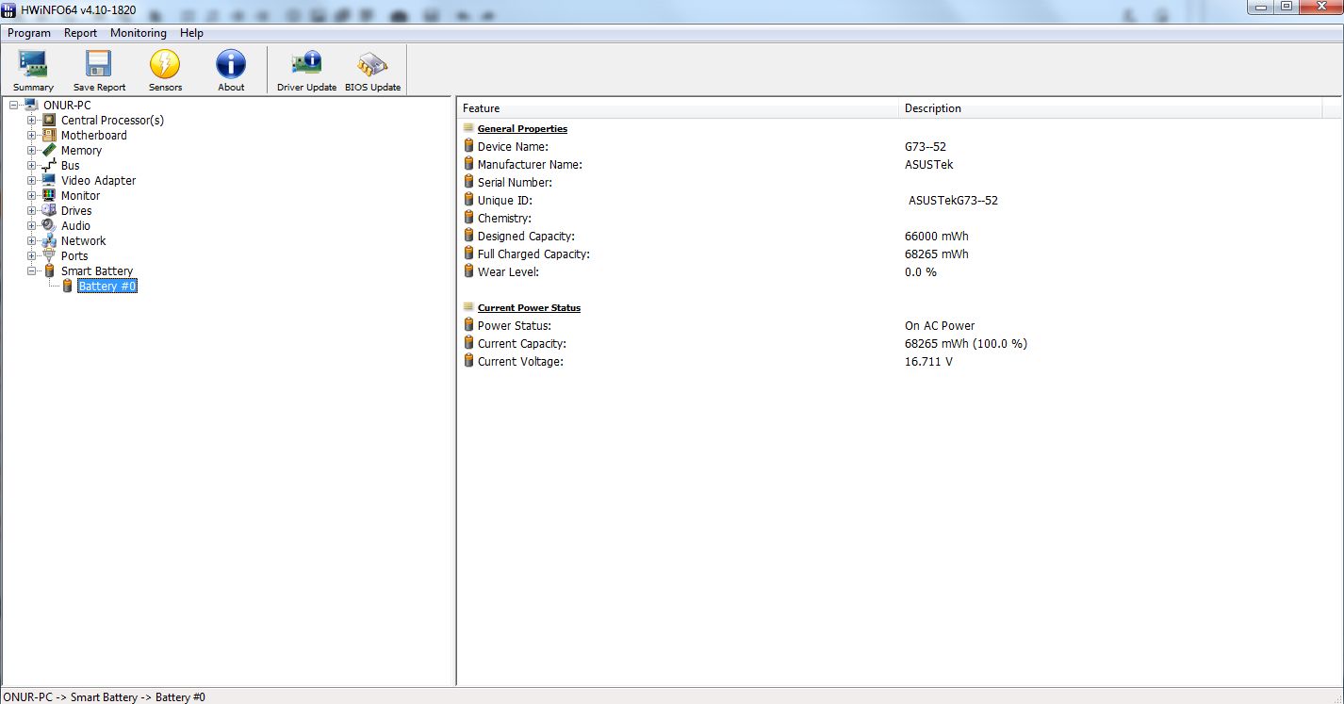Image resolution: width=1344 pixels, height=704 pixels.
Task: Expand the Bus node
Action: point(31,165)
